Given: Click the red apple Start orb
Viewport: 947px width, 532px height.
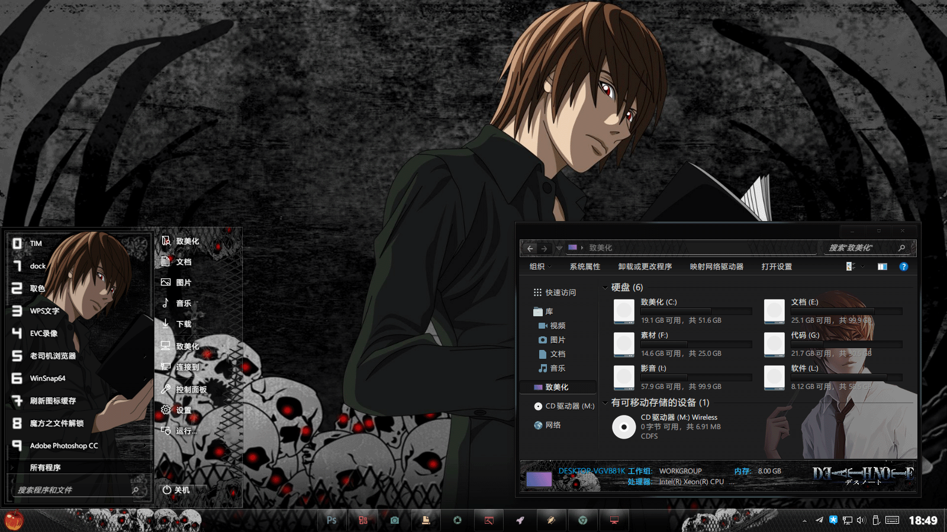Looking at the screenshot, I should tap(14, 520).
